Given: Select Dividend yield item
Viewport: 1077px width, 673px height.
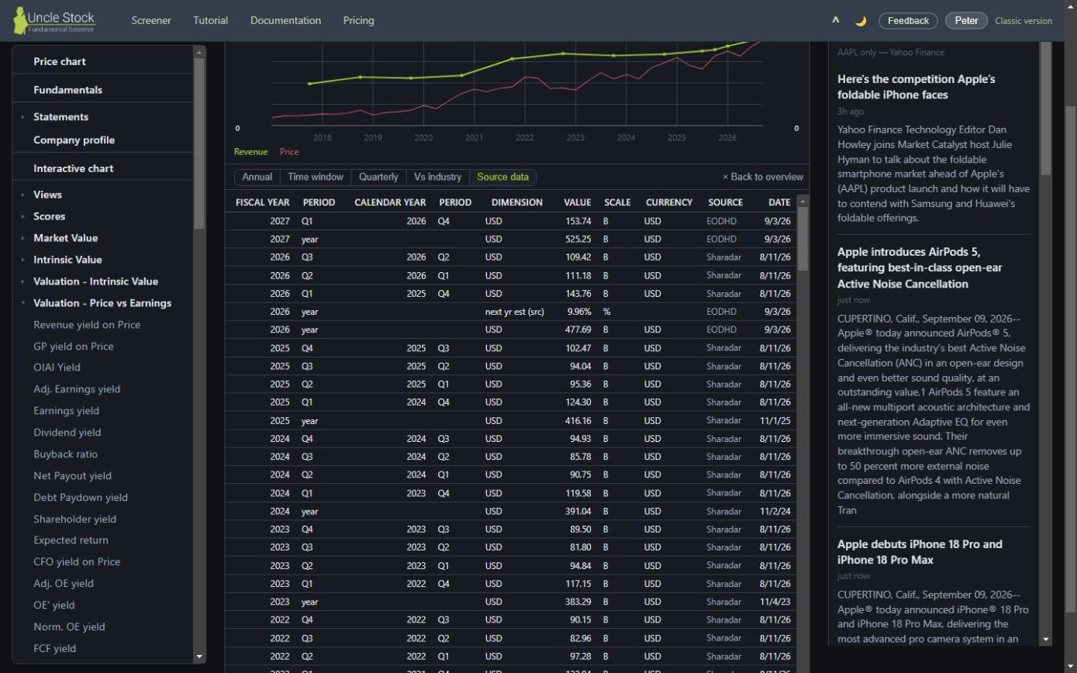Looking at the screenshot, I should point(67,433).
